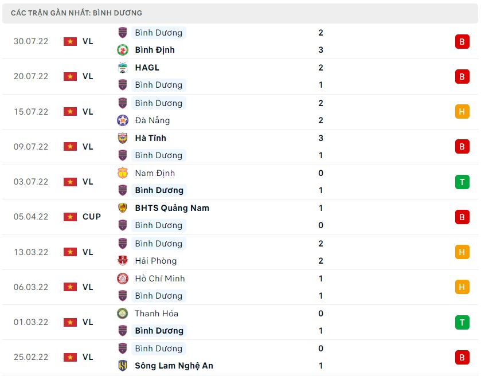Click the HAGL team crest
The height and width of the screenshot is (376, 481).
[x=123, y=68]
